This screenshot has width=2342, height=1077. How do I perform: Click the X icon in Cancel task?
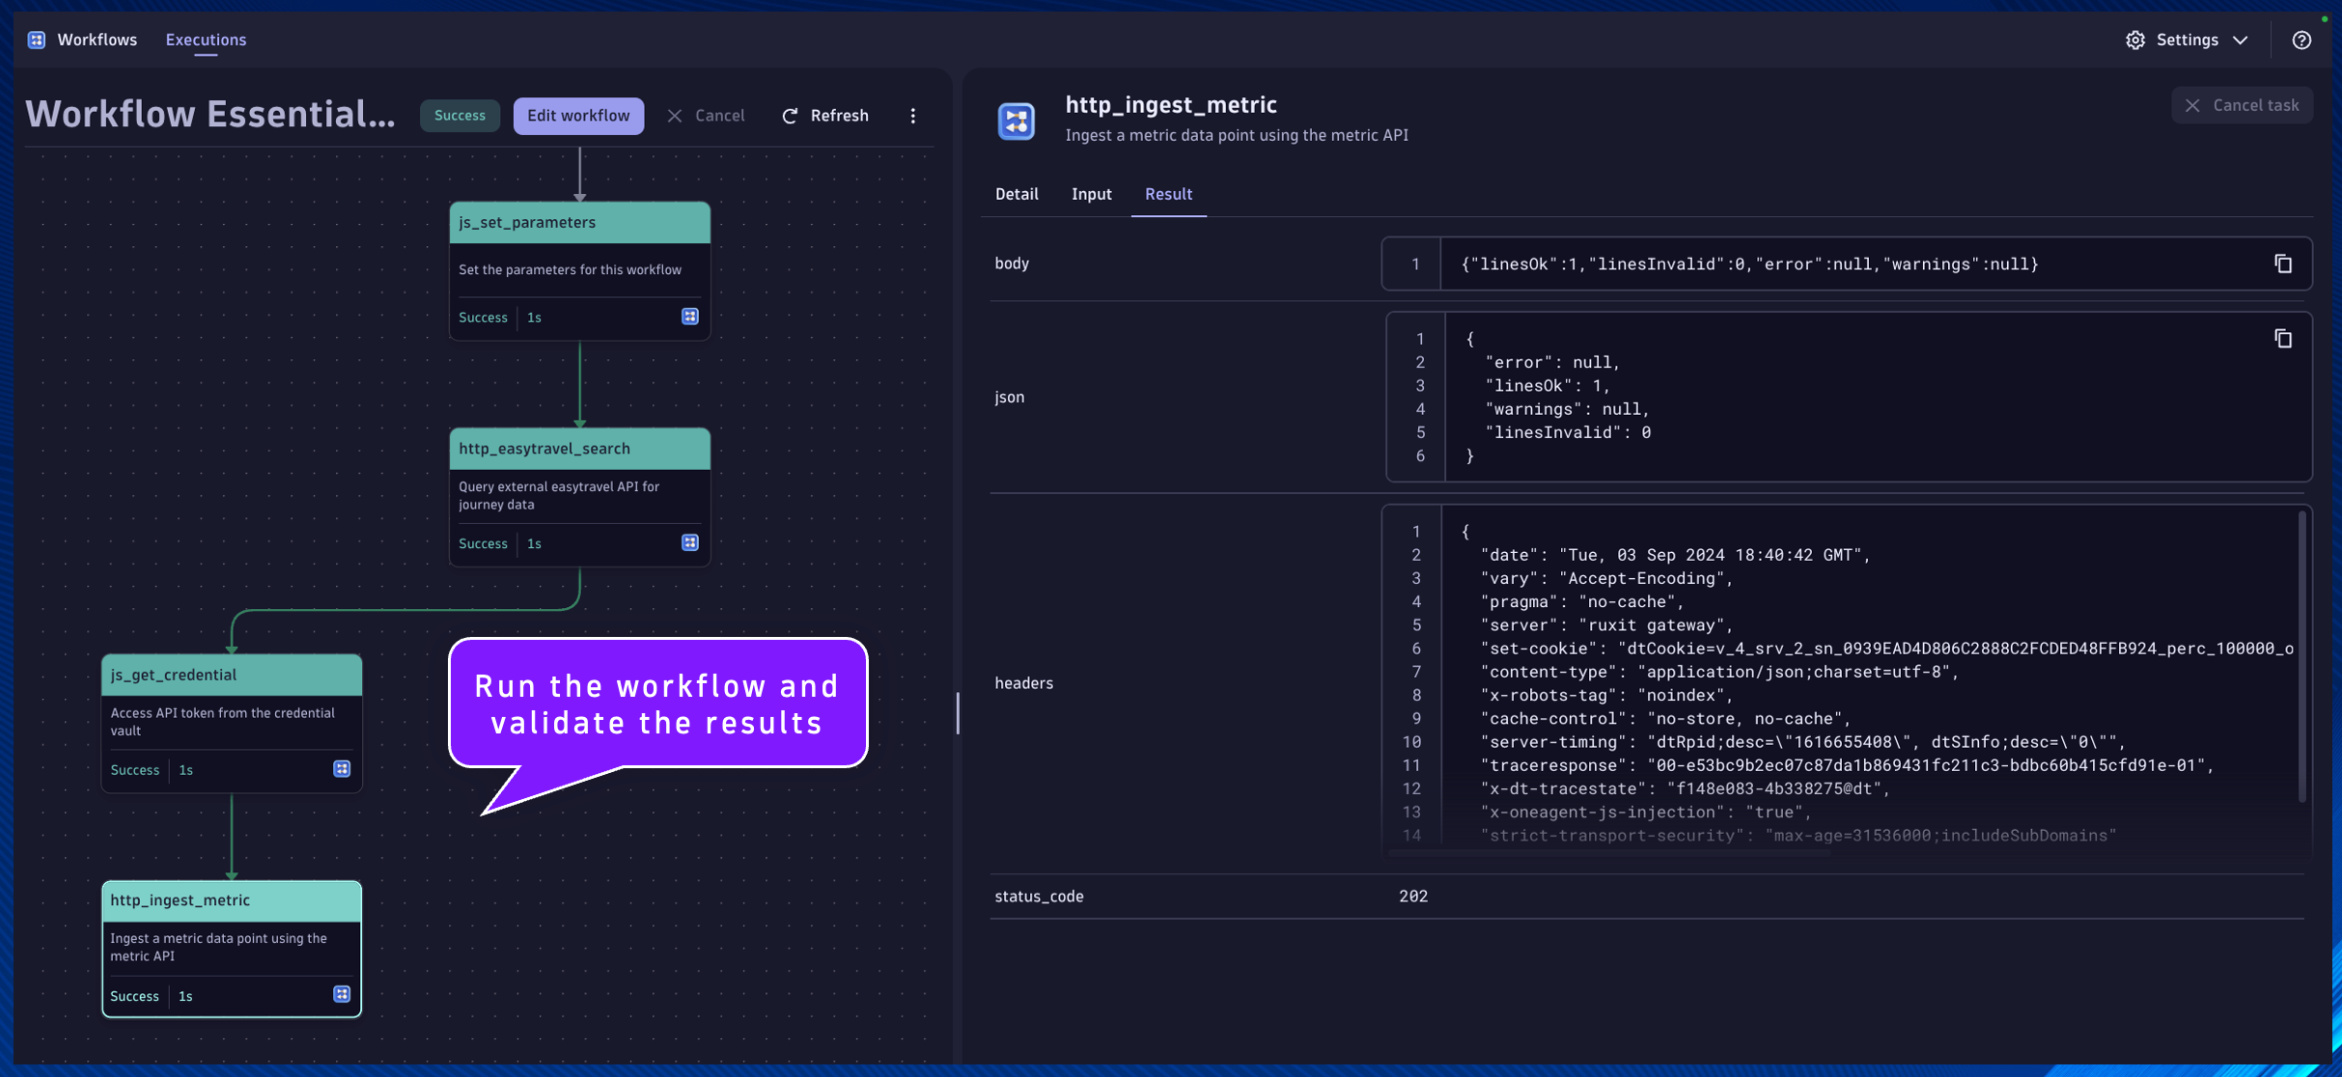point(2193,105)
